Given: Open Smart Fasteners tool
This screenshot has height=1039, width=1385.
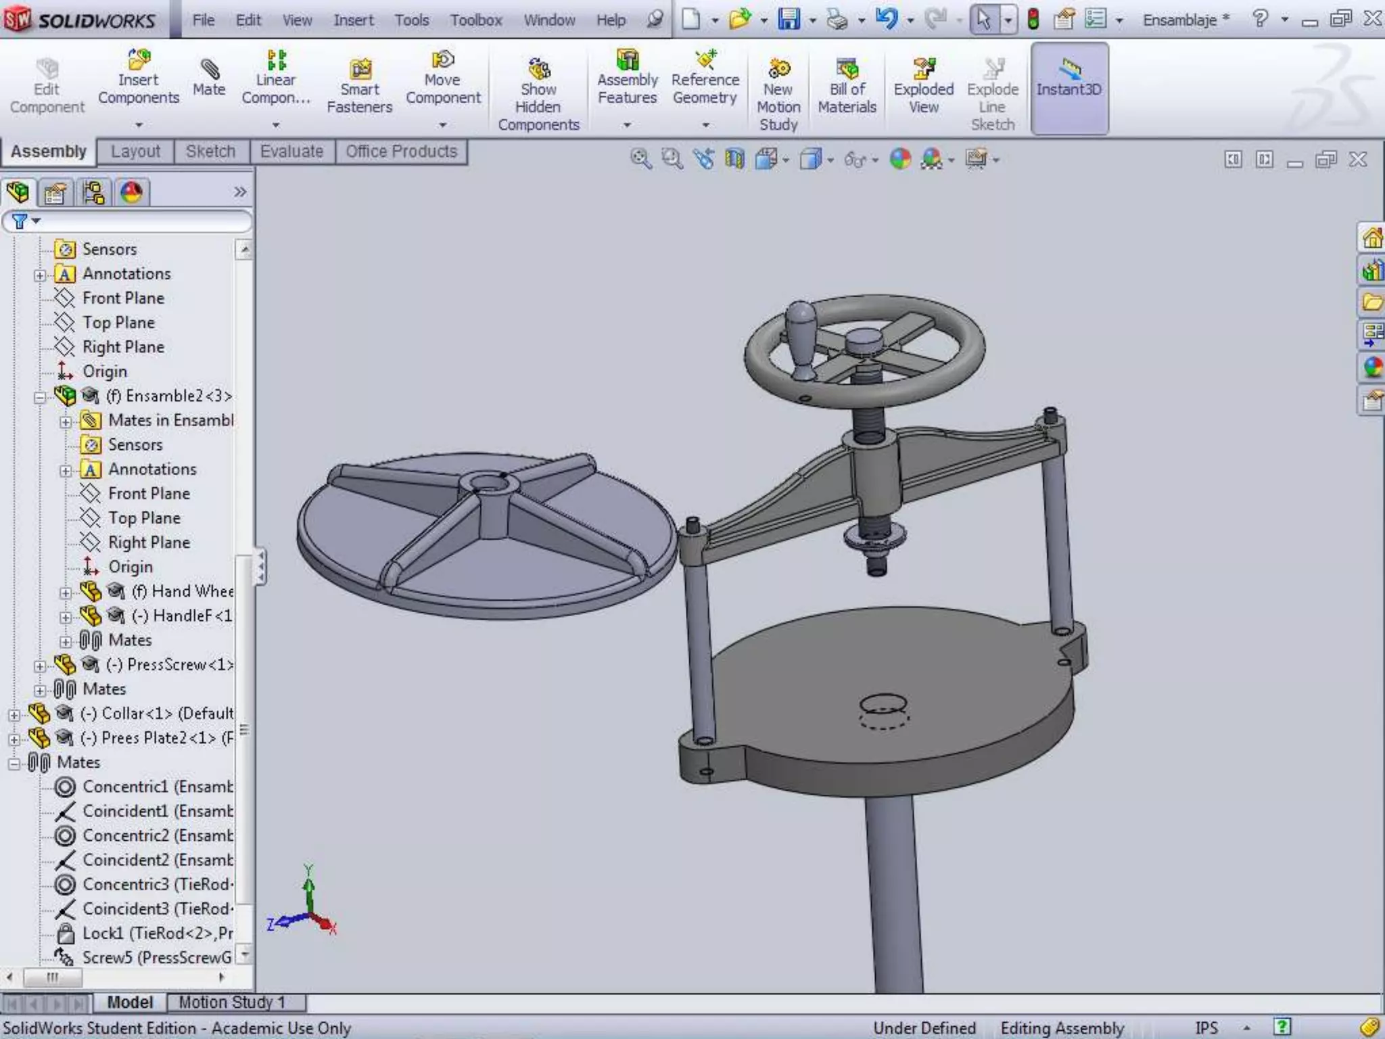Looking at the screenshot, I should [360, 70].
